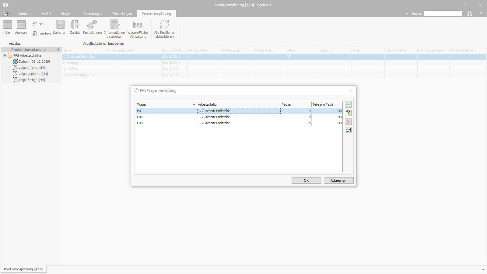This screenshot has height=274, width=487.
Task: Select the Datum [09.12.2019] tree item
Action: point(31,61)
